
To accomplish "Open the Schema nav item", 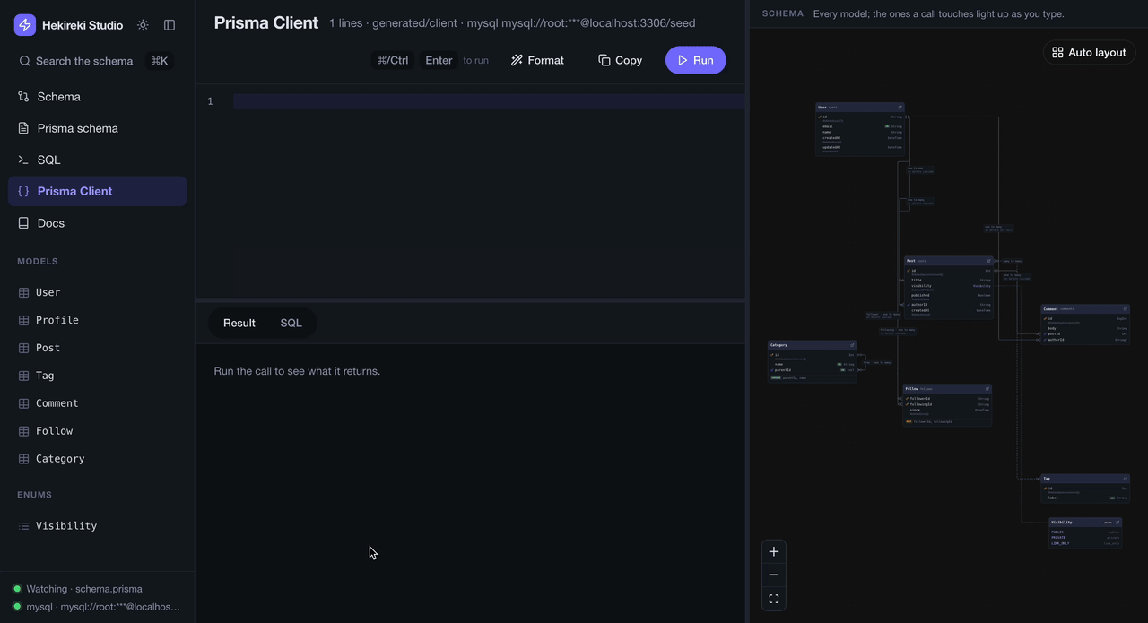I will pos(97,97).
